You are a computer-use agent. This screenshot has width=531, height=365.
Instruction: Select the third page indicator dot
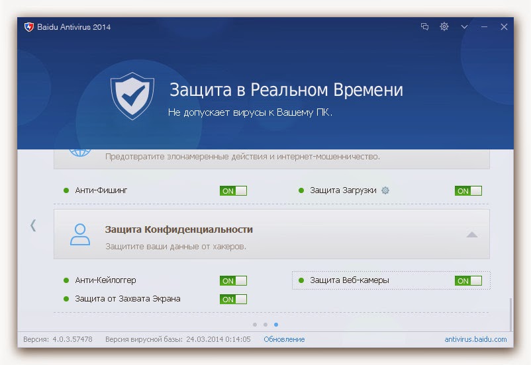tap(276, 325)
